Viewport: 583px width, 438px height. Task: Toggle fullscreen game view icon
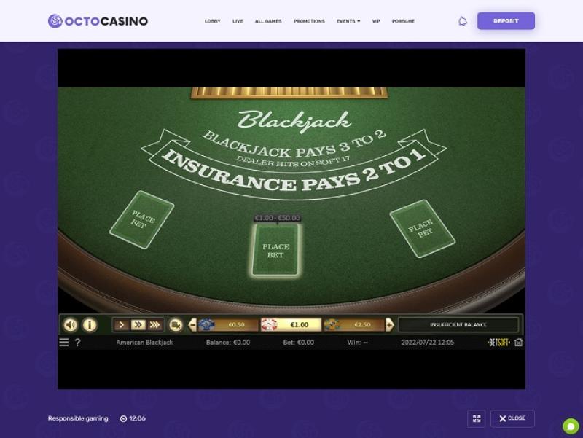pyautogui.click(x=477, y=418)
